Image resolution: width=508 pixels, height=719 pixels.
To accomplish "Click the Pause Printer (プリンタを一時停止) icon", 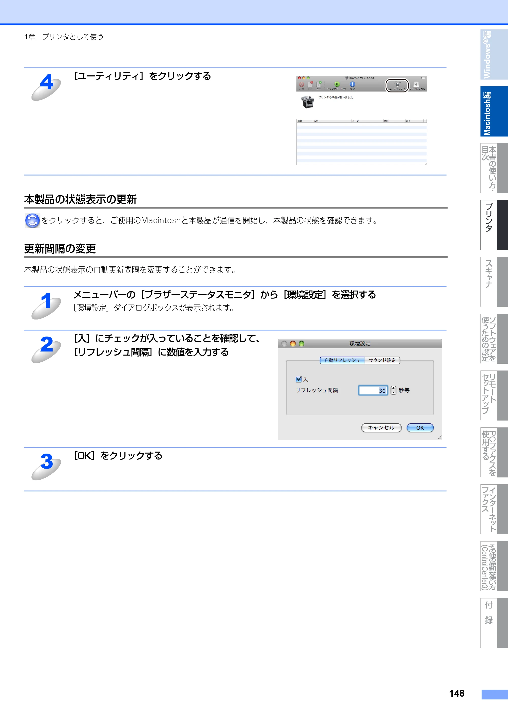I will [337, 85].
